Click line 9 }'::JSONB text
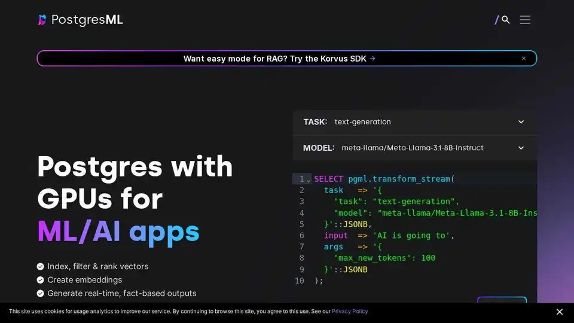Viewport: 574px width, 323px height. coord(346,270)
